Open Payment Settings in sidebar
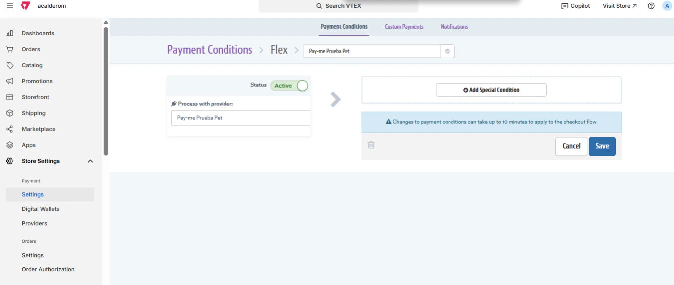Image resolution: width=674 pixels, height=285 pixels. coord(50,194)
